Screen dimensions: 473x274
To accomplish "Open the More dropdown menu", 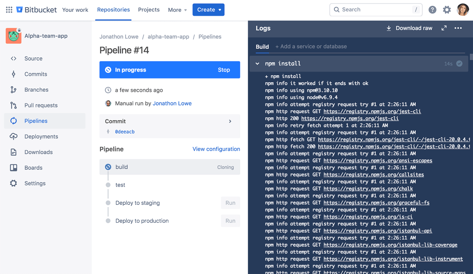I will 177,10.
